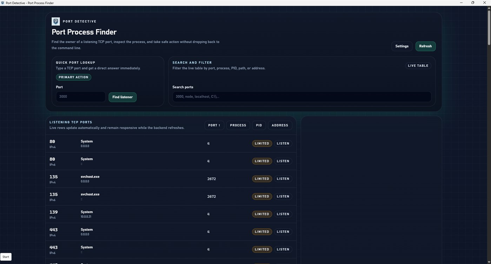Image resolution: width=491 pixels, height=264 pixels.
Task: Click inside the Port input field
Action: pos(80,97)
